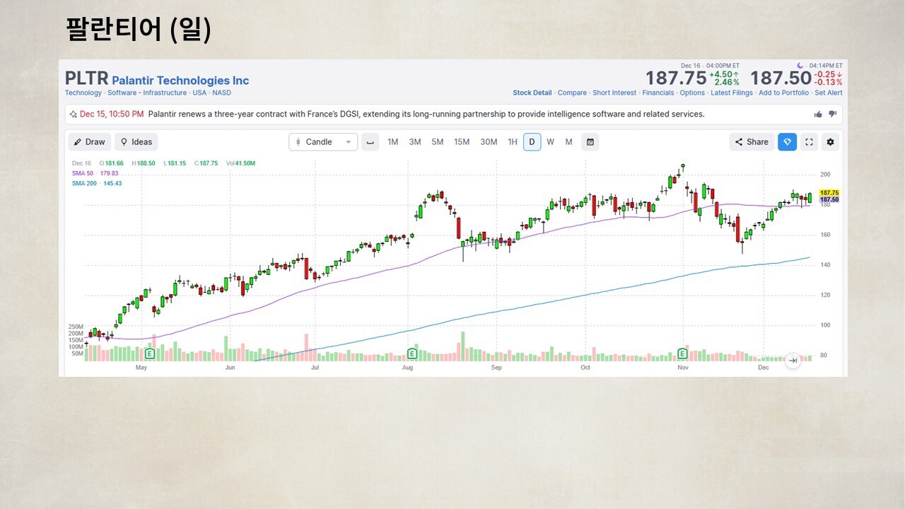Click the AI sparkle icon before the news date
Image resolution: width=905 pixels, height=509 pixels.
click(x=73, y=114)
